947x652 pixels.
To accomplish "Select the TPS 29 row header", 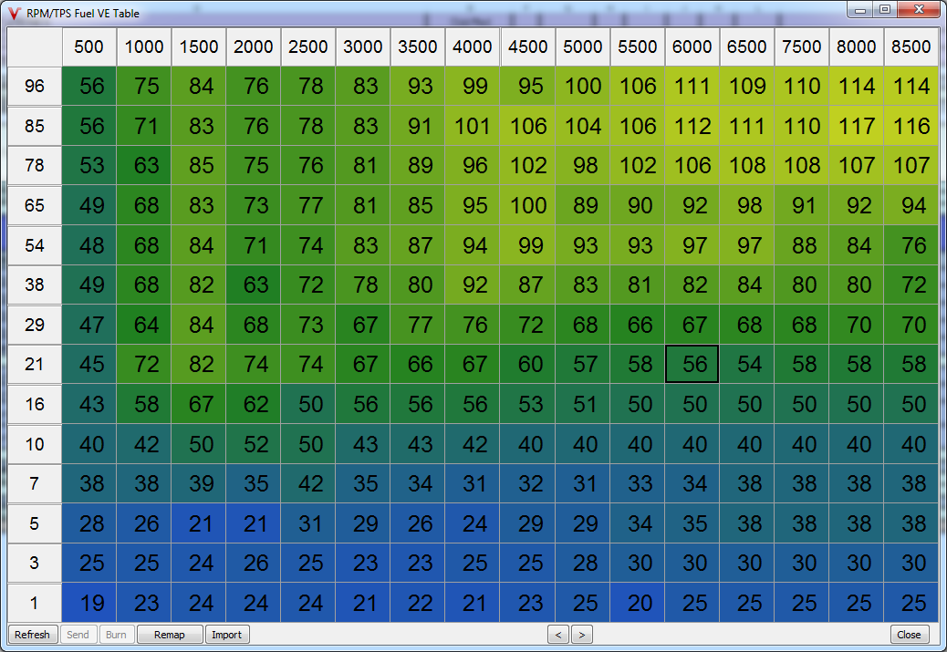I will 35,325.
